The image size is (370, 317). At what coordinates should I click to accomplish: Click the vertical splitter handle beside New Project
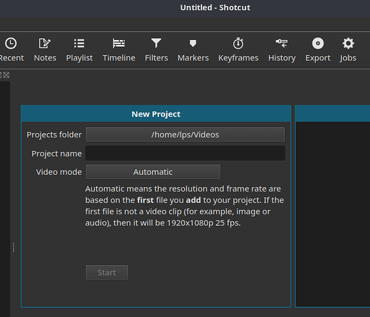click(x=14, y=247)
